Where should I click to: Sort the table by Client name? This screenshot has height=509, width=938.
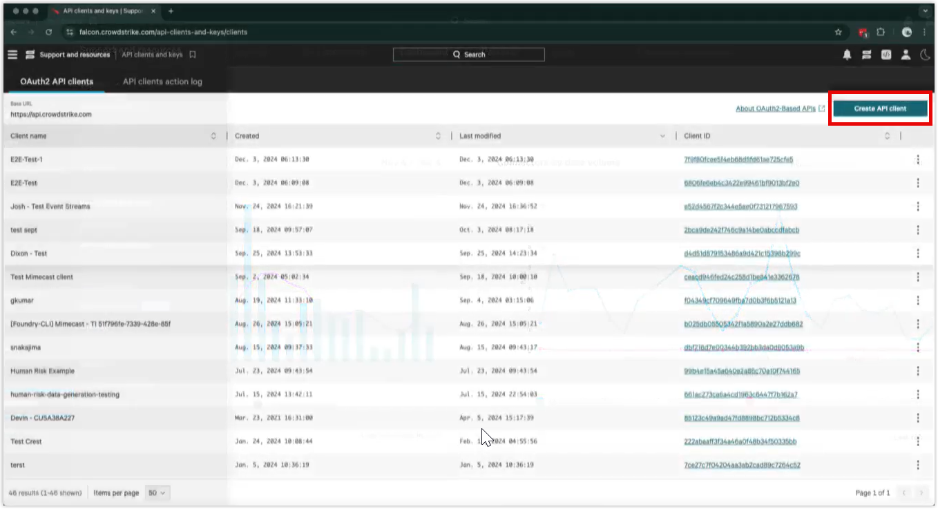pos(214,135)
